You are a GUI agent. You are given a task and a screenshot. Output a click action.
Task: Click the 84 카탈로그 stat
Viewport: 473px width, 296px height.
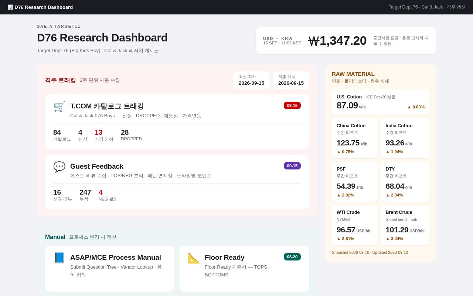(x=62, y=135)
